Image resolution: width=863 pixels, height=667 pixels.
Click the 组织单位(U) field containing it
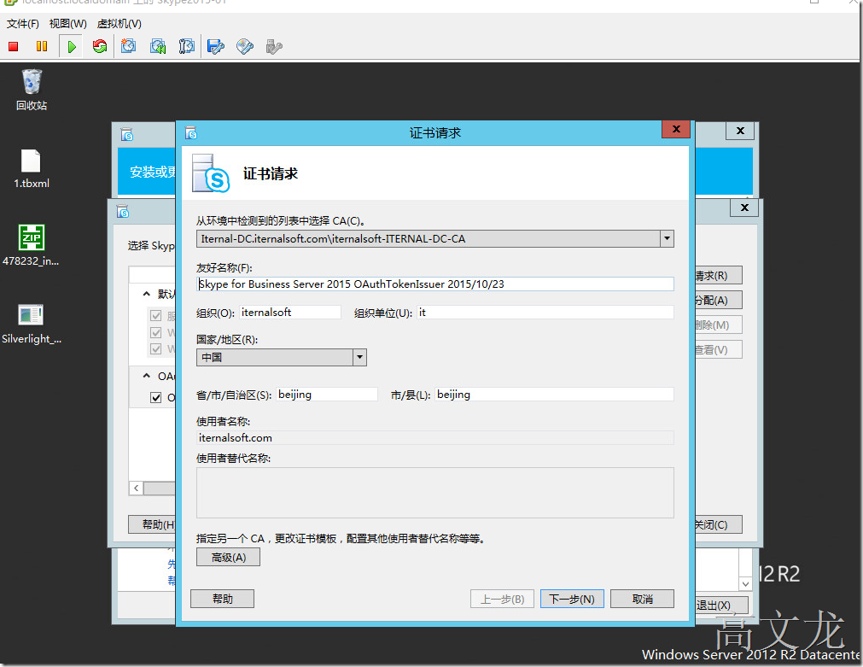pyautogui.click(x=545, y=313)
